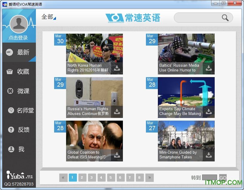Click the GO page-jump button
Image resolution: width=244 pixels, height=190 pixels.
click(223, 177)
